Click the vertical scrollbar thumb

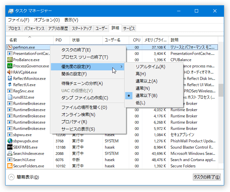tap(221, 90)
